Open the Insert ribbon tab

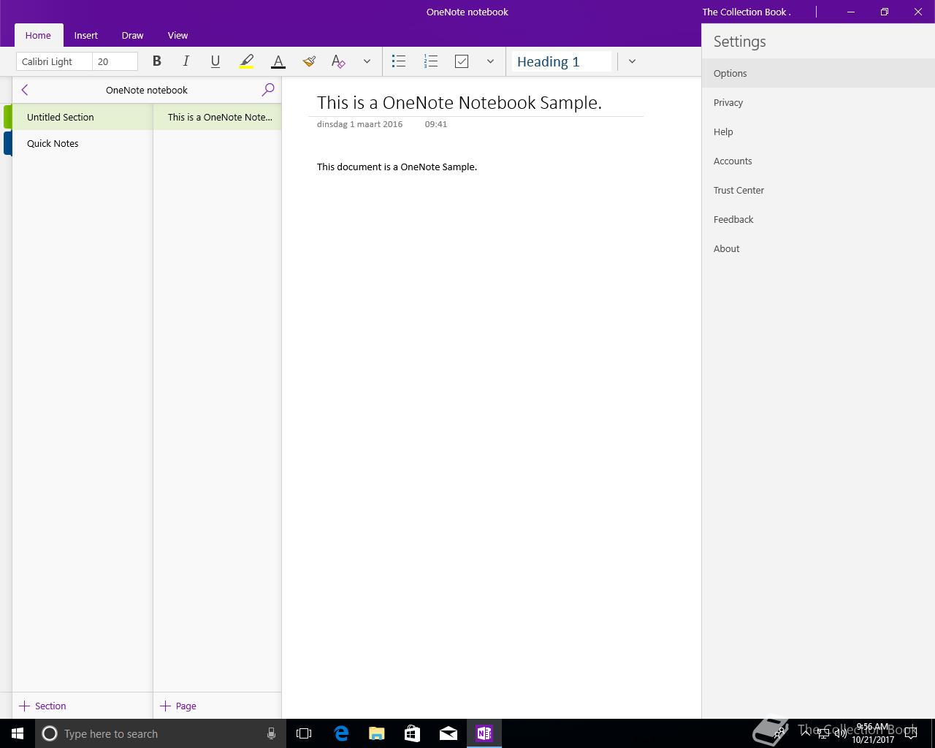(x=85, y=35)
